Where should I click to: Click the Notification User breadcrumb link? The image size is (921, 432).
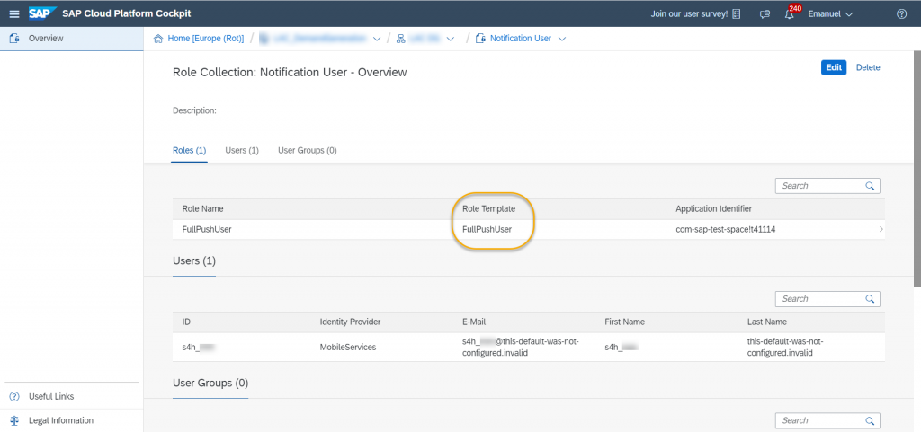[521, 39]
